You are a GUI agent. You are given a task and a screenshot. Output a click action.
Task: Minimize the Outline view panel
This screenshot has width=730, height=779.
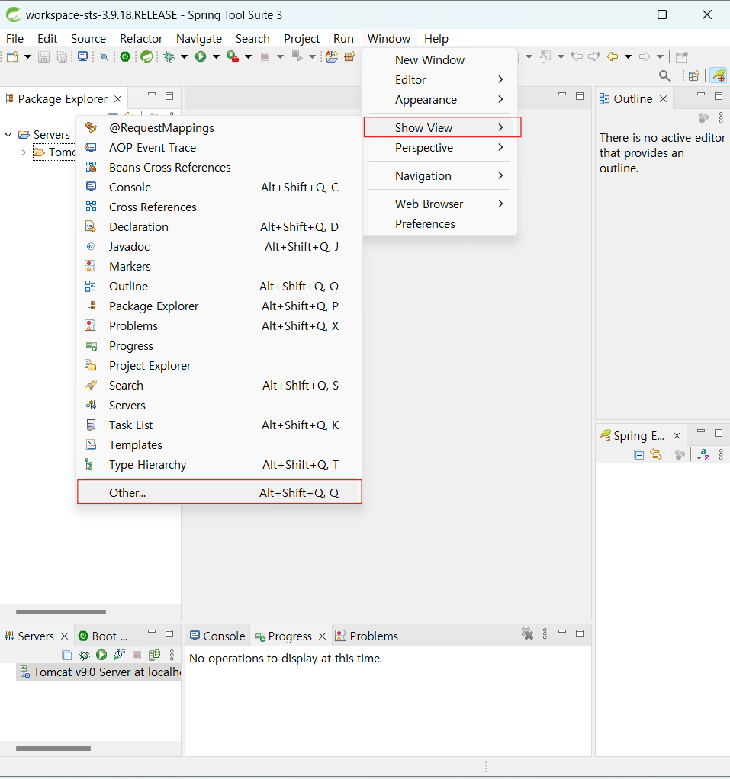[701, 95]
